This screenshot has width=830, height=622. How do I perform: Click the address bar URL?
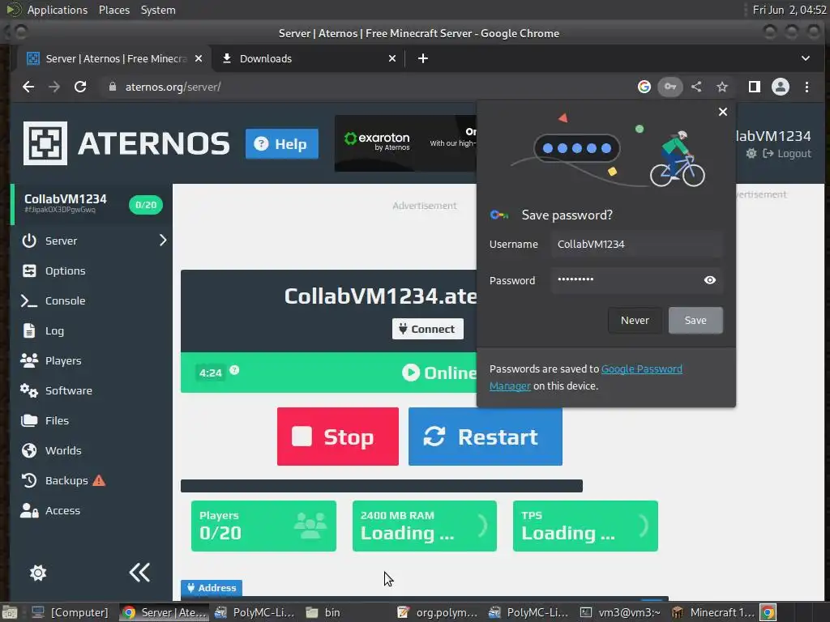click(173, 87)
